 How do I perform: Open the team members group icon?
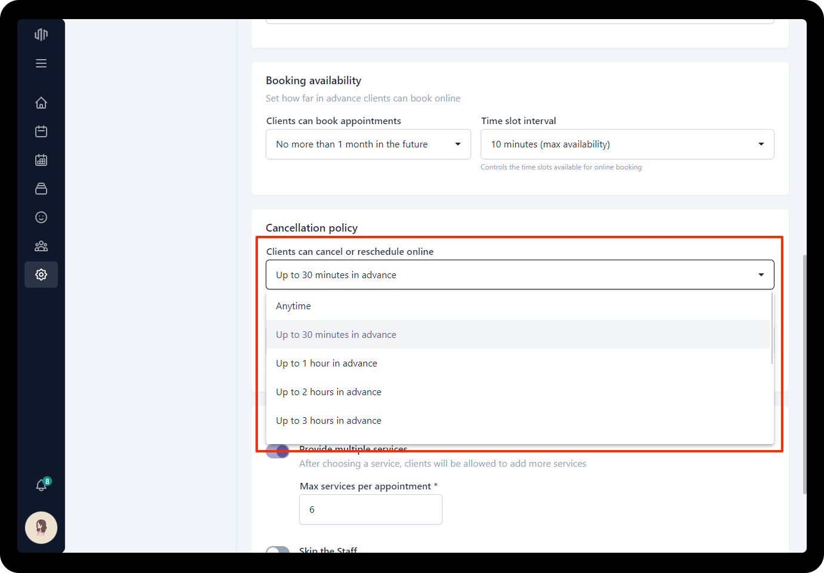coord(41,246)
